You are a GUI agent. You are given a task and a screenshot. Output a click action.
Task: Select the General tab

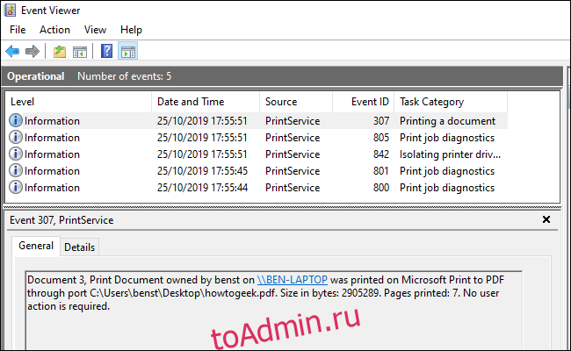(37, 247)
